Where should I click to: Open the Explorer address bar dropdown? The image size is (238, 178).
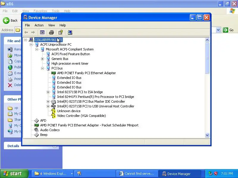pos(218,30)
